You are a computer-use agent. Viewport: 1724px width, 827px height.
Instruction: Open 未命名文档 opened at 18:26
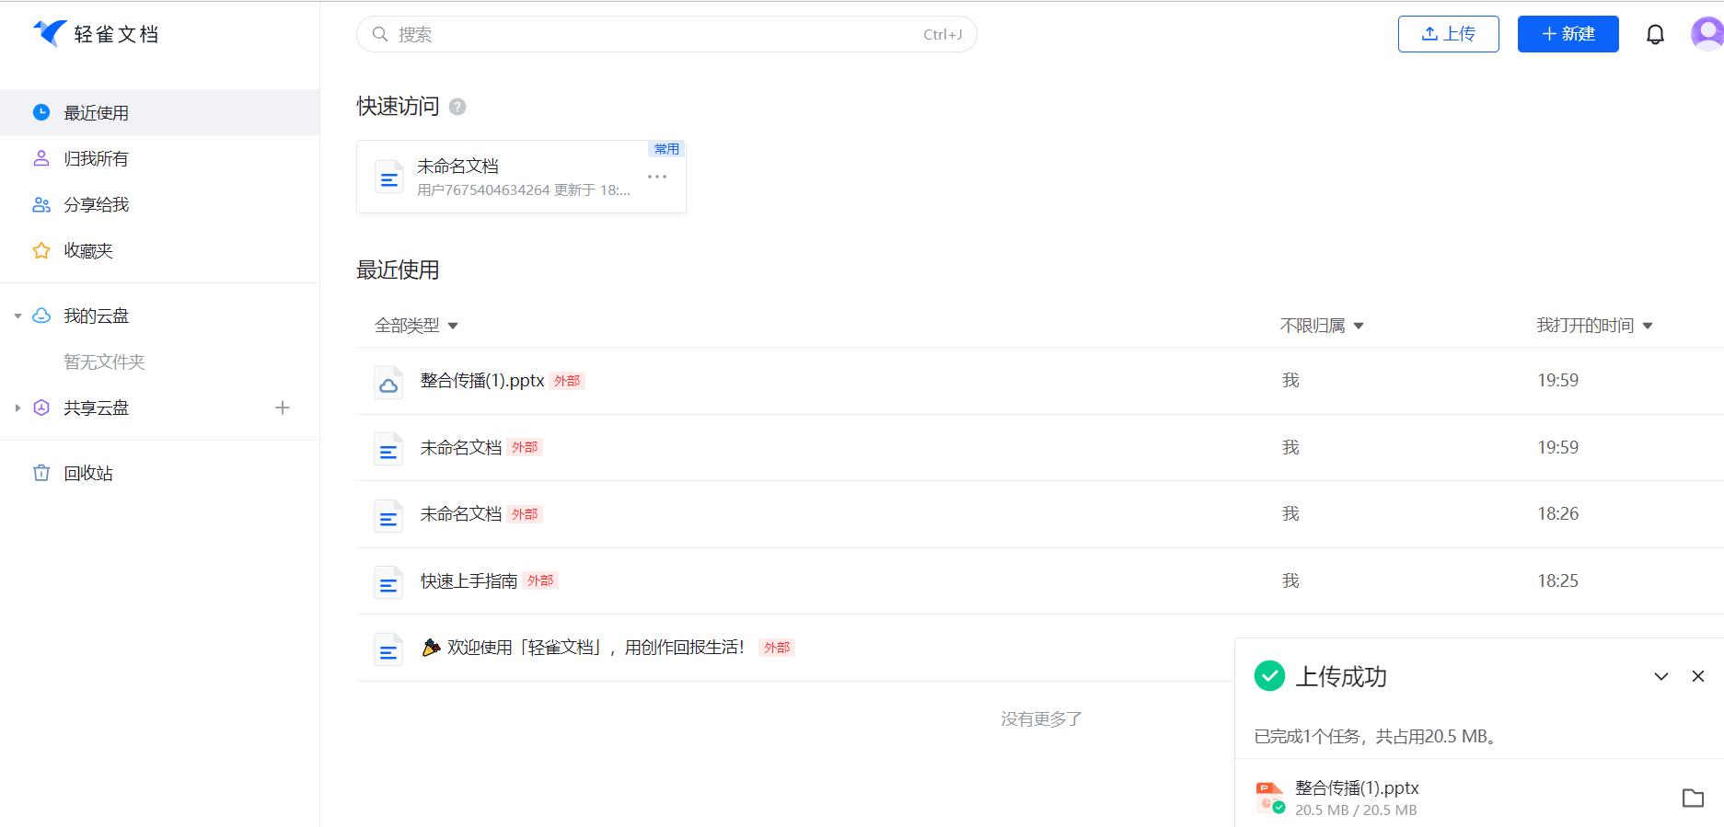(461, 514)
